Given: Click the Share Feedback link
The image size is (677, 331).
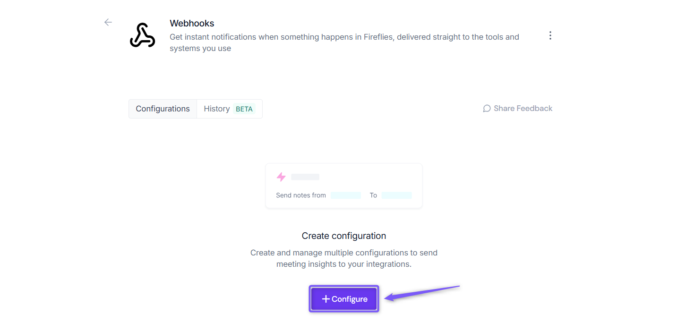Looking at the screenshot, I should click(x=517, y=109).
